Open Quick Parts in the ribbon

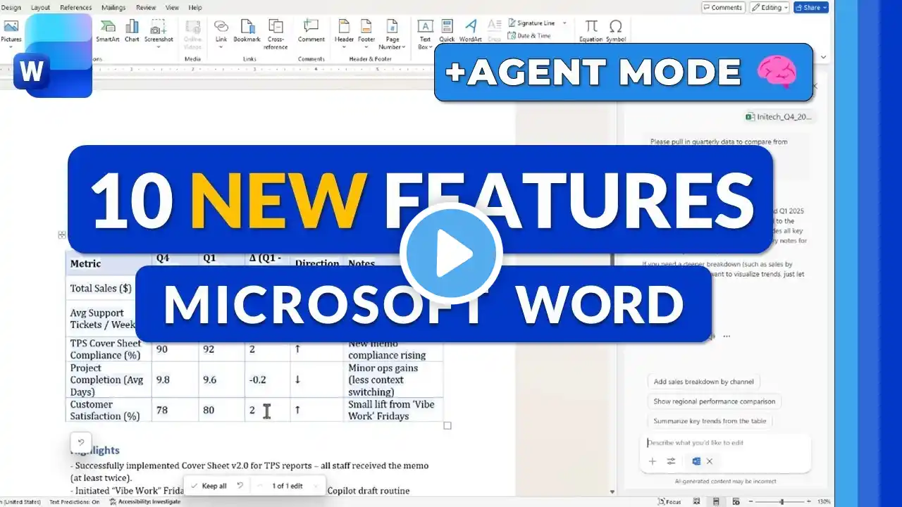tap(447, 32)
